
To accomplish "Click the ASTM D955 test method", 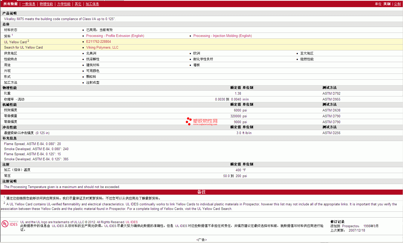I will (x=331, y=99).
